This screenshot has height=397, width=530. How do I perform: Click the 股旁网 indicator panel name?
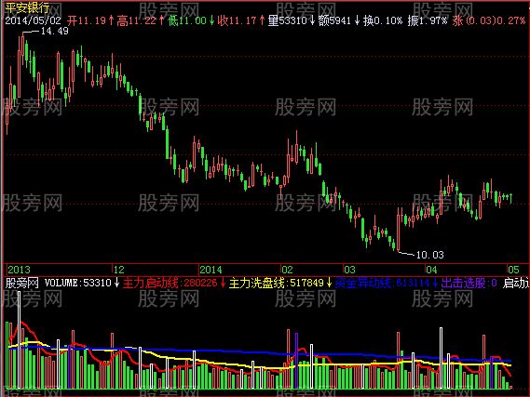click(22, 283)
